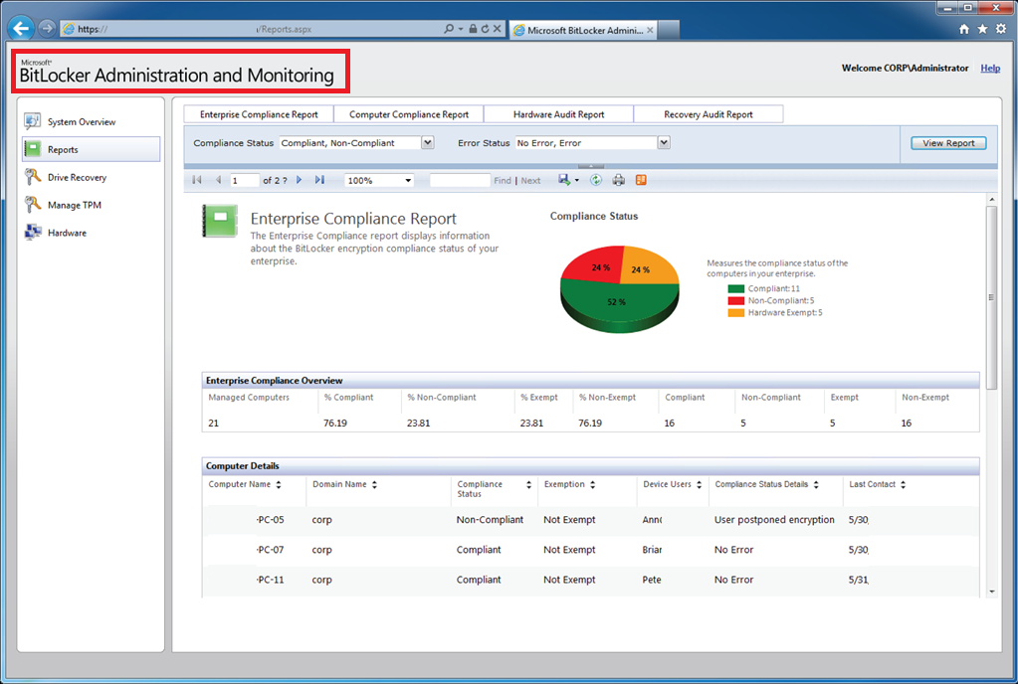The width and height of the screenshot is (1018, 685).
Task: Switch to Hardware Audit Report tab
Action: (558, 114)
